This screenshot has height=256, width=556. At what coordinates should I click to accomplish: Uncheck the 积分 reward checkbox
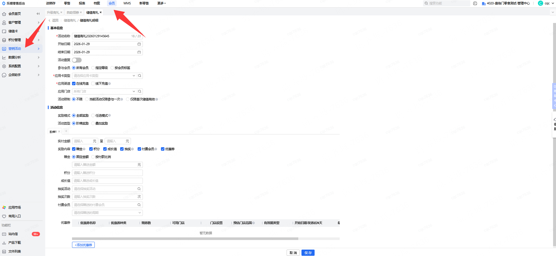pos(91,149)
